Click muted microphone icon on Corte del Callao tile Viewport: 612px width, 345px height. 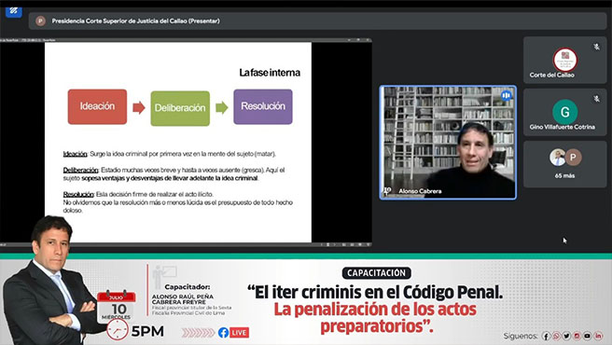[596, 47]
